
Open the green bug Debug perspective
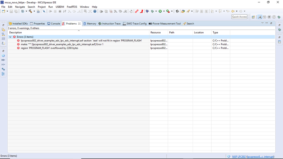coord(279,17)
